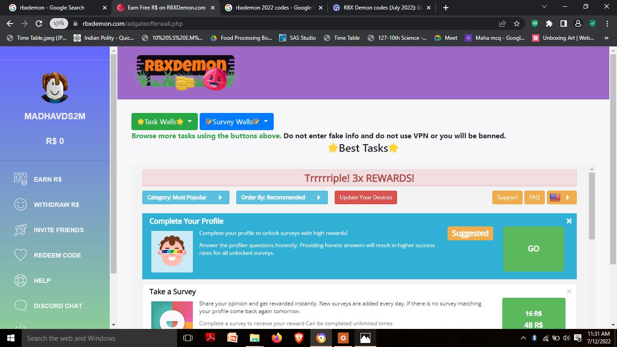The width and height of the screenshot is (617, 347).
Task: Open the SAS Studio bookmark
Action: coord(297,38)
